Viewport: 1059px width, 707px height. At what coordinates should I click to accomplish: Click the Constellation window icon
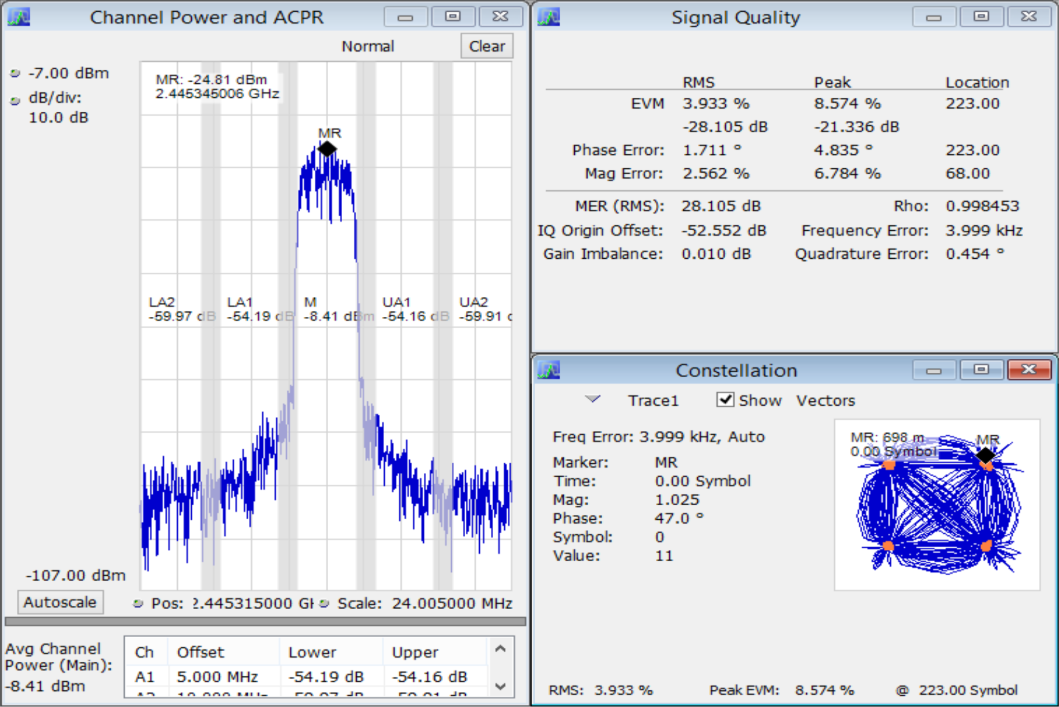(x=549, y=370)
